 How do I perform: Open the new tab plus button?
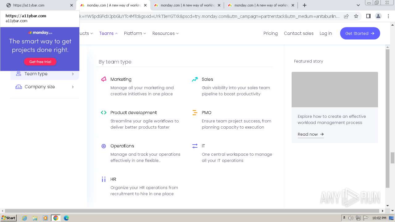tap(305, 5)
